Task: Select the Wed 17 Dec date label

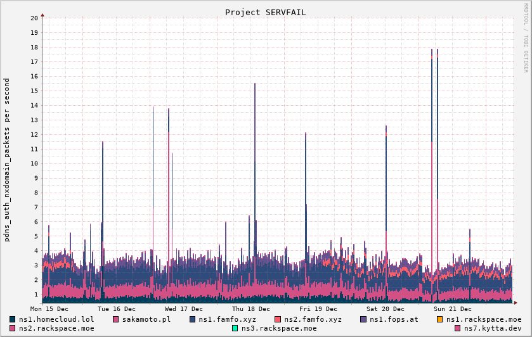Action: tap(184, 308)
